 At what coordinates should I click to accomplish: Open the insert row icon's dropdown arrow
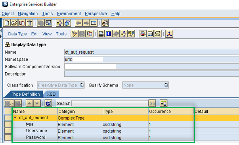[x=13, y=103]
